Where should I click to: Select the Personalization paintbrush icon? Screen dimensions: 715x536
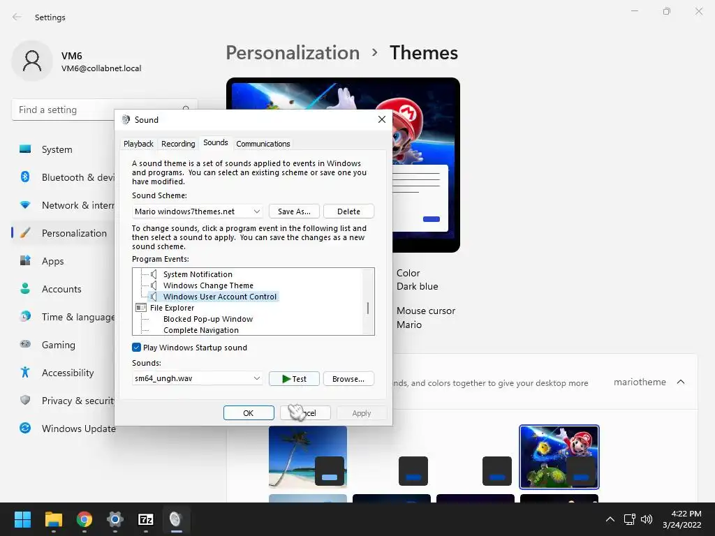[25, 233]
